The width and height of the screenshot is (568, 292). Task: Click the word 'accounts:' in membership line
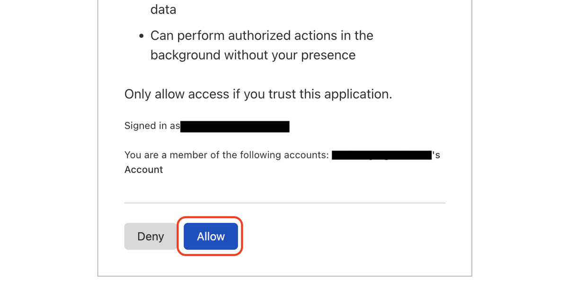point(308,155)
